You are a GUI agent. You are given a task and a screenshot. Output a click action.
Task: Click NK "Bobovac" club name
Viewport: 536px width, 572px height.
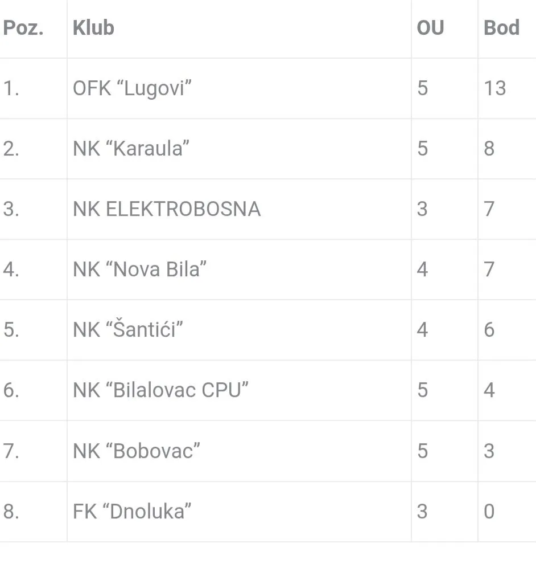(x=137, y=451)
